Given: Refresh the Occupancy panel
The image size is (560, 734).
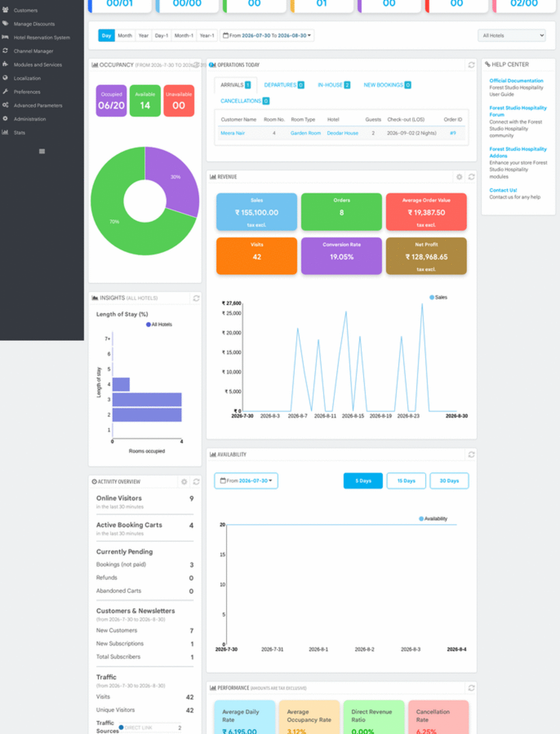Looking at the screenshot, I should (x=196, y=65).
